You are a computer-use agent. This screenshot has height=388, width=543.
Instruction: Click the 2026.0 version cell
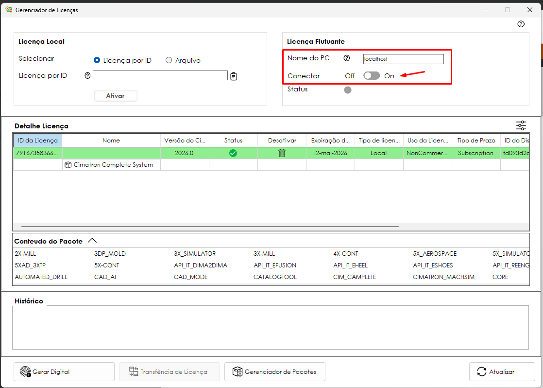coord(185,153)
